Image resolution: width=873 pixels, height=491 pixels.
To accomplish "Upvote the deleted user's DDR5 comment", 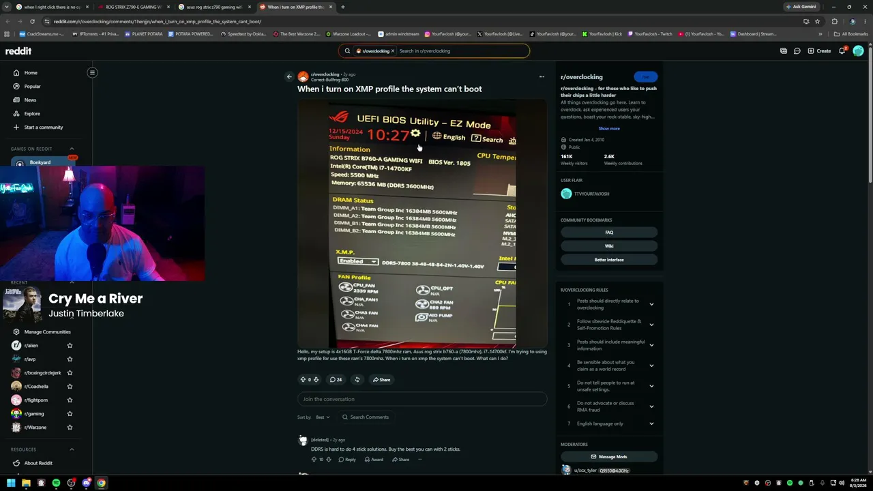I will click(314, 460).
